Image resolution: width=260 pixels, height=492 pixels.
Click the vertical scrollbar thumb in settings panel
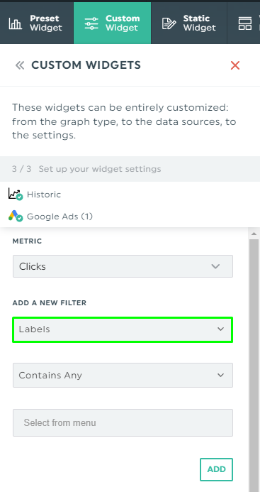(254, 366)
